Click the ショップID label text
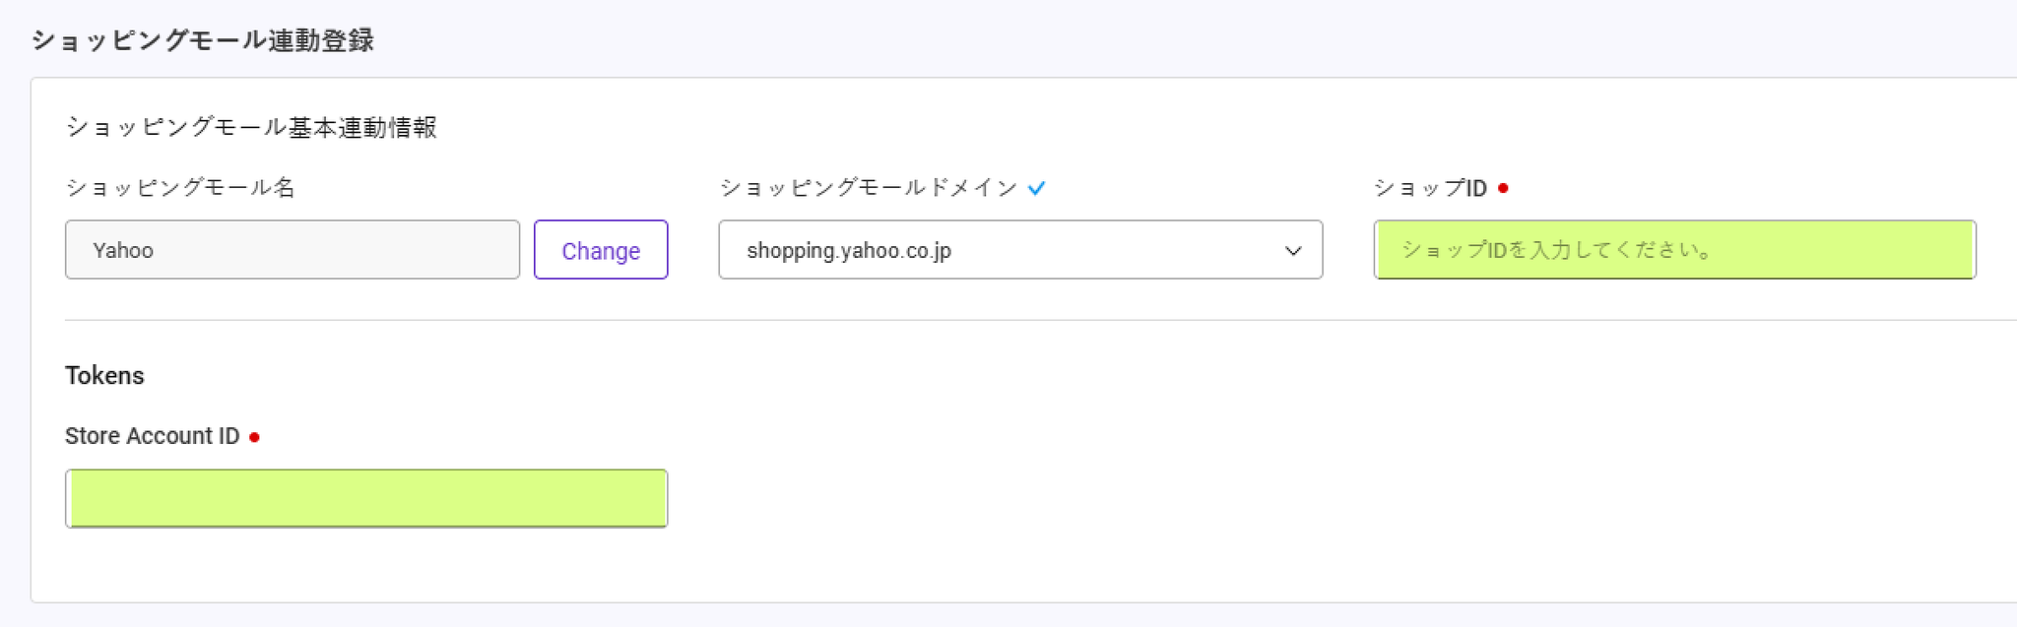 pyautogui.click(x=1430, y=188)
